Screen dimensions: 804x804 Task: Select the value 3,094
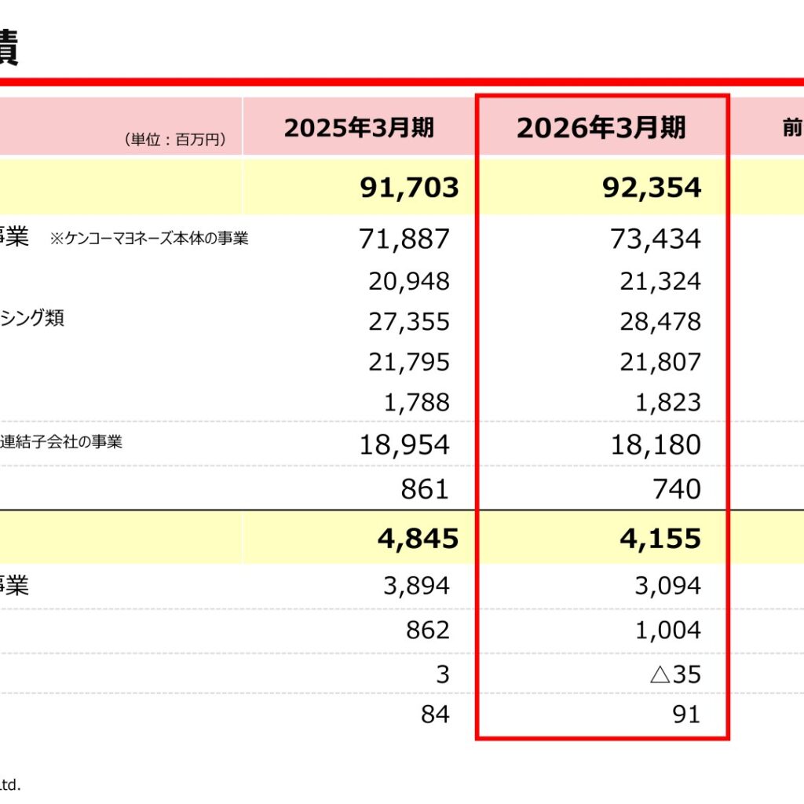667,586
